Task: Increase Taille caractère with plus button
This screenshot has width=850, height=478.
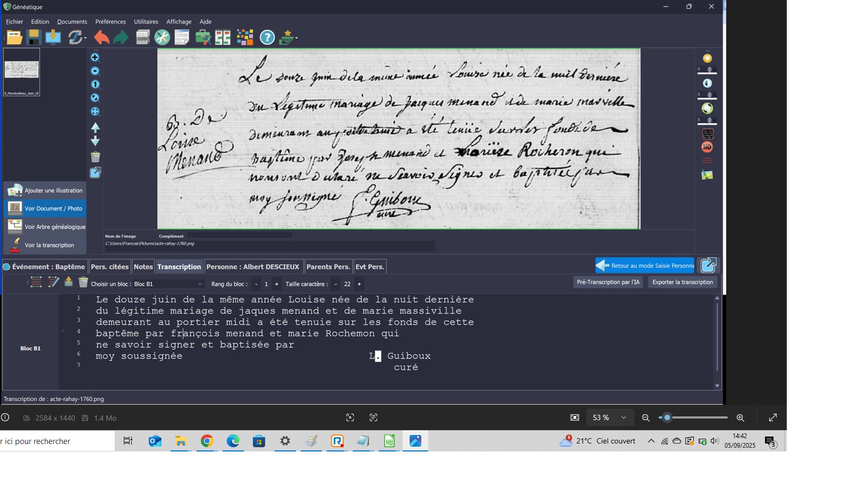Action: coord(359,284)
